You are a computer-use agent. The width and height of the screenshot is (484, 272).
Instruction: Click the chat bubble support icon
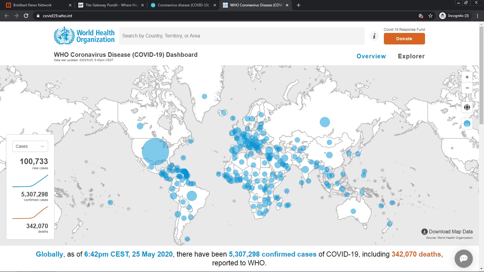click(x=463, y=258)
